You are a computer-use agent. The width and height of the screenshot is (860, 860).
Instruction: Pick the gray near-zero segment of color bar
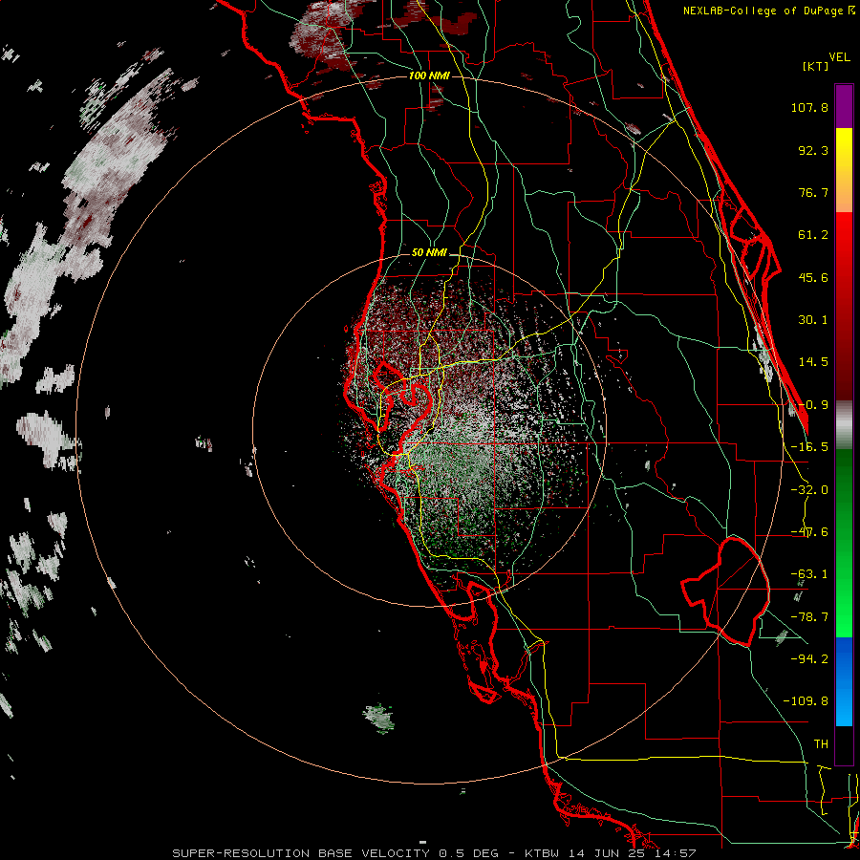tap(844, 425)
